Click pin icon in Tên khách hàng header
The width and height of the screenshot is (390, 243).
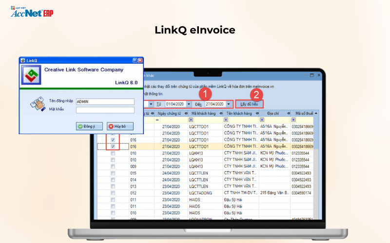point(257,113)
